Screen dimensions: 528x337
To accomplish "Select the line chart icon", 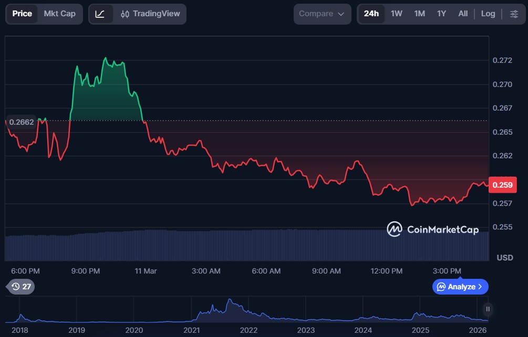I will pos(100,14).
